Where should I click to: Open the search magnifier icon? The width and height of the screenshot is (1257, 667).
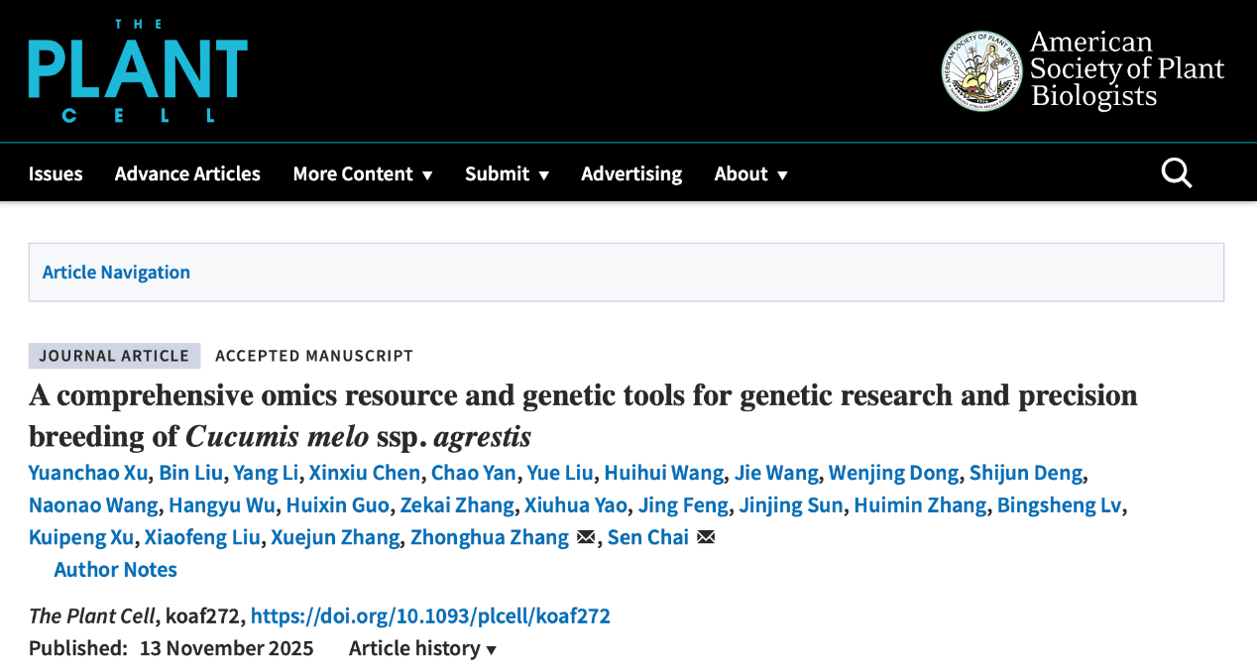coord(1176,173)
